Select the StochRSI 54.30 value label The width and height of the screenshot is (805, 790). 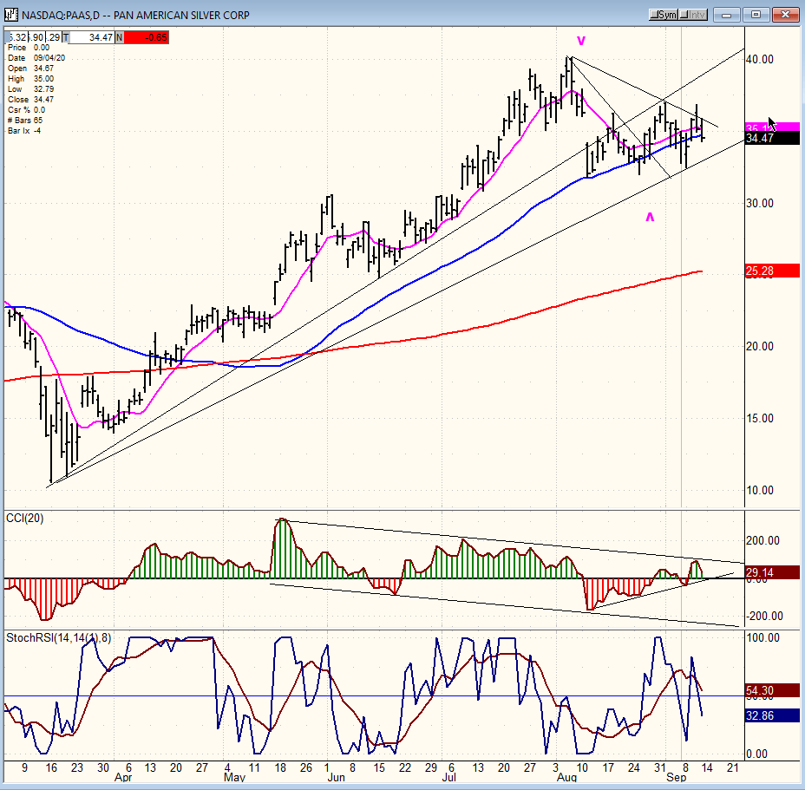pos(772,690)
